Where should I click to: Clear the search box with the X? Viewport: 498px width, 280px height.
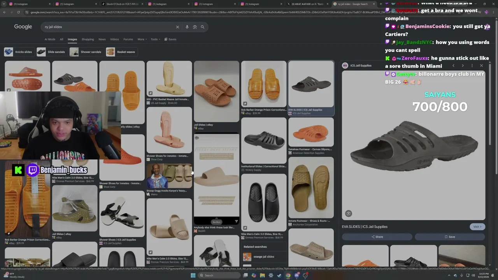tap(177, 27)
